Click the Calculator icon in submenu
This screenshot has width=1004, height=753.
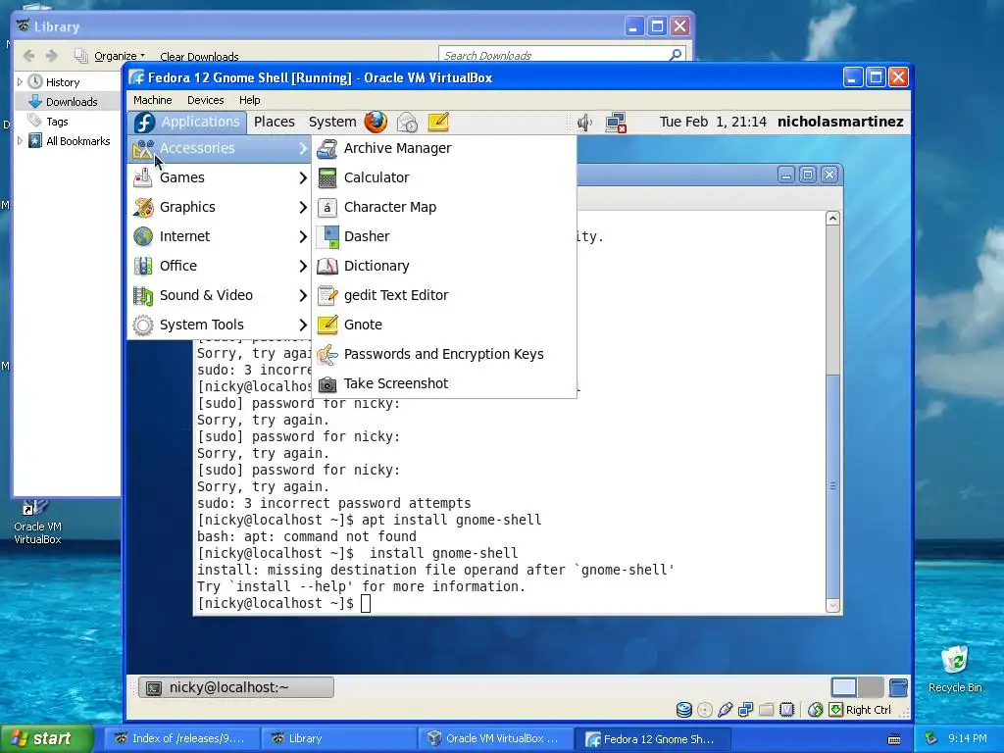(x=327, y=178)
